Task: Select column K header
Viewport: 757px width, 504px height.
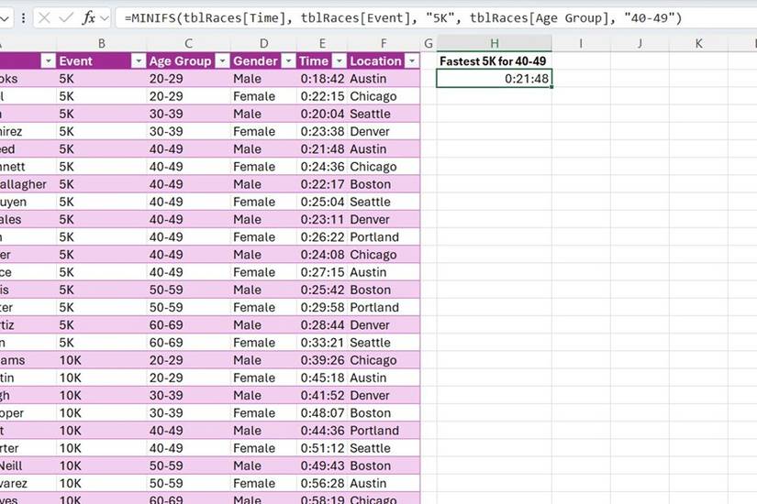Action: click(698, 43)
